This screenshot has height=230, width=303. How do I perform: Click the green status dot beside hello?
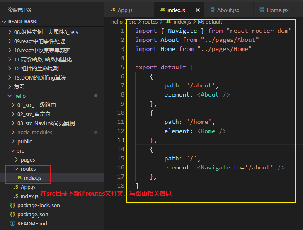(x=96, y=96)
